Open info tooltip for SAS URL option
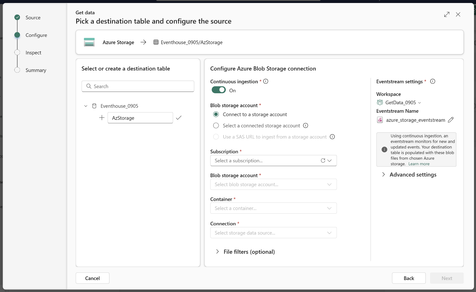 click(x=332, y=137)
